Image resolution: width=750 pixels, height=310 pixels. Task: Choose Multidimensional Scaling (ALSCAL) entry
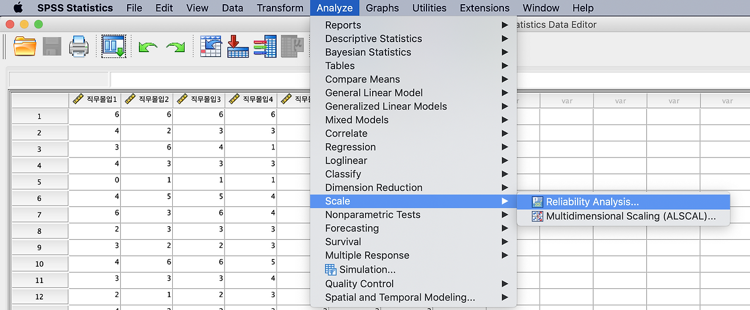tap(623, 216)
